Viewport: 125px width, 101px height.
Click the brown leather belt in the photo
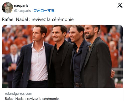point(78,85)
